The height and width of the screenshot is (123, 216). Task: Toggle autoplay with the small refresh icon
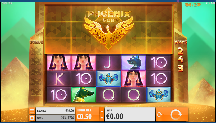(159, 115)
